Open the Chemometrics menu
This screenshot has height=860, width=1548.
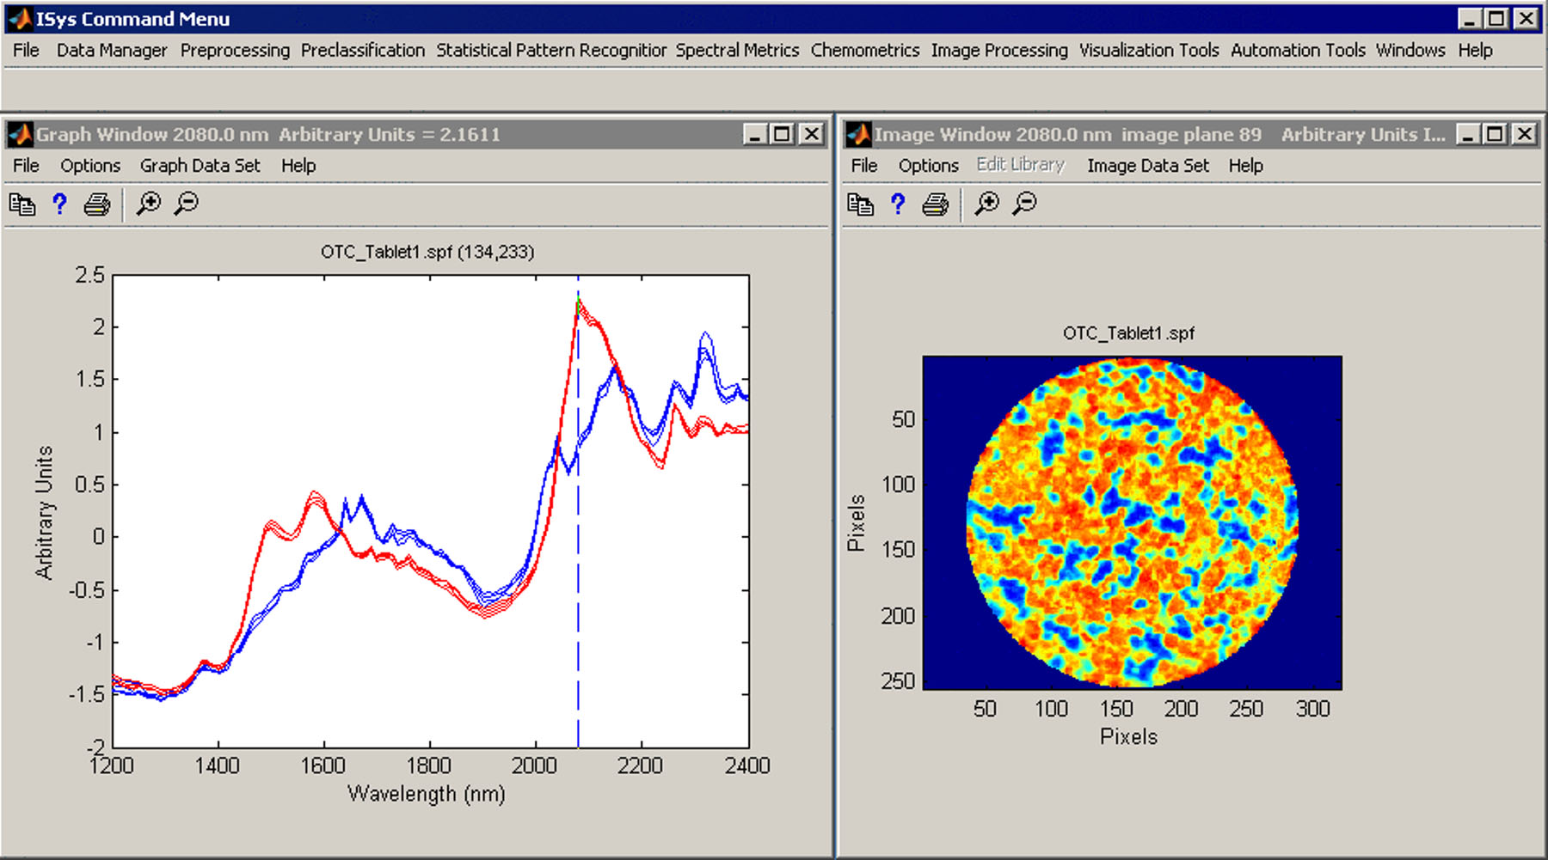point(864,51)
